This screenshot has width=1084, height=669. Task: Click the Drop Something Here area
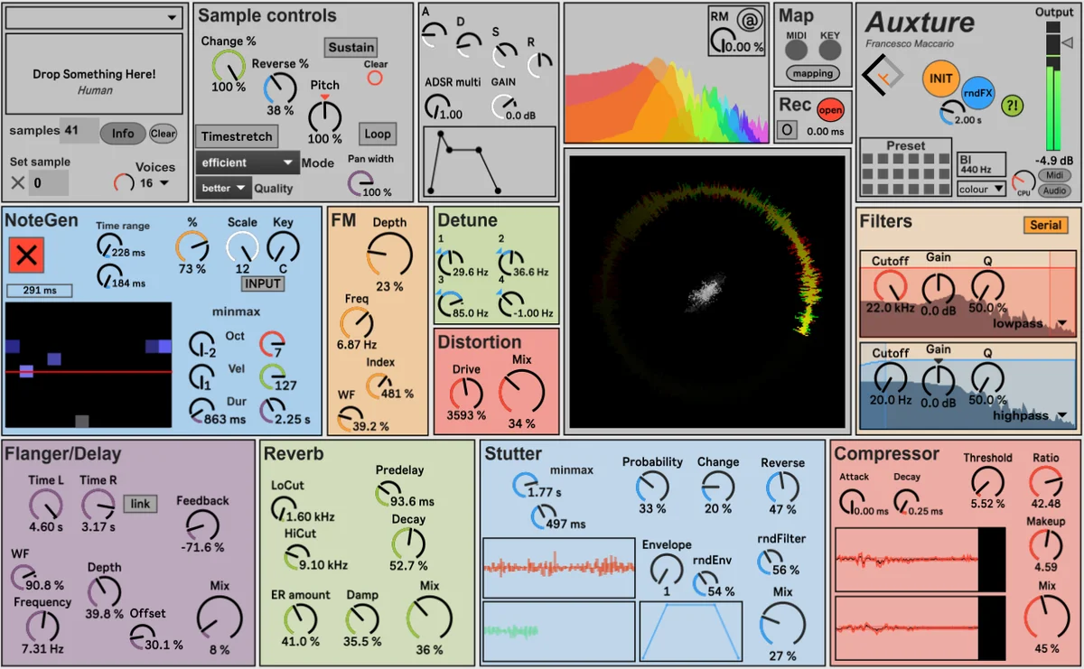click(95, 74)
